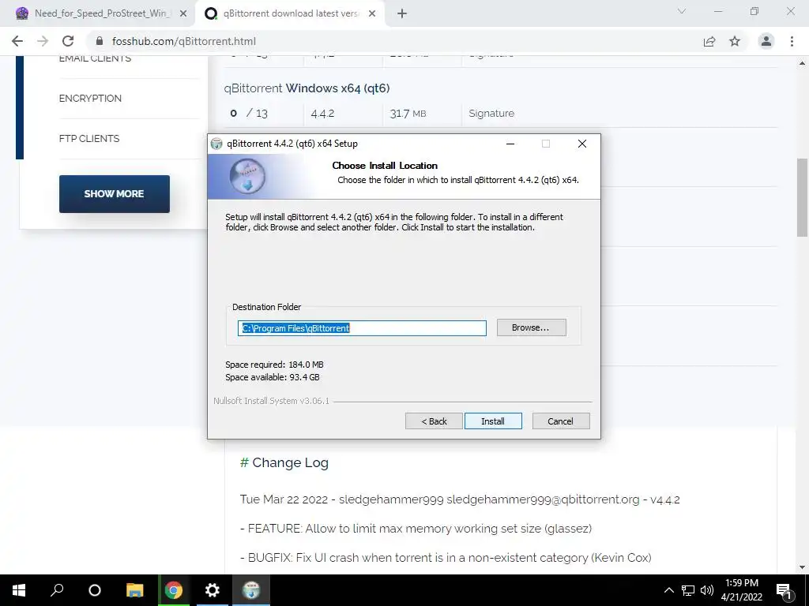Click the address bar URL
The width and height of the screenshot is (809, 606).
184,41
